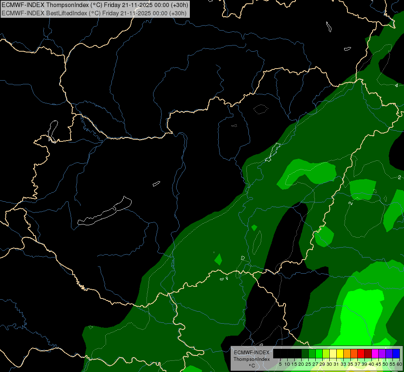Click the BestLiftedIndex title line
Screen dimensions: 404x372
point(94,13)
